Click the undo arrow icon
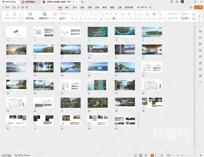The width and height of the screenshot is (204, 157). point(31,7)
